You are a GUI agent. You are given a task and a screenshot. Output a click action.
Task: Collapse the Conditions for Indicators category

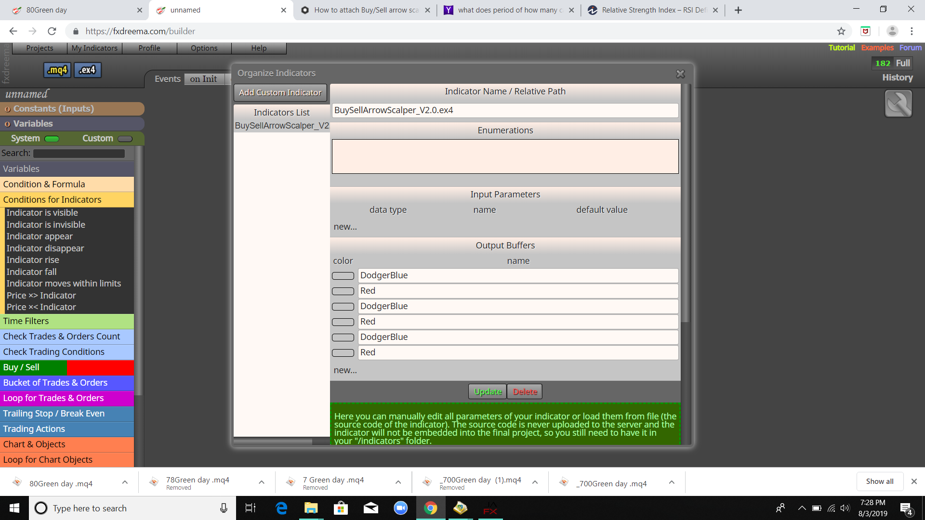click(x=67, y=200)
